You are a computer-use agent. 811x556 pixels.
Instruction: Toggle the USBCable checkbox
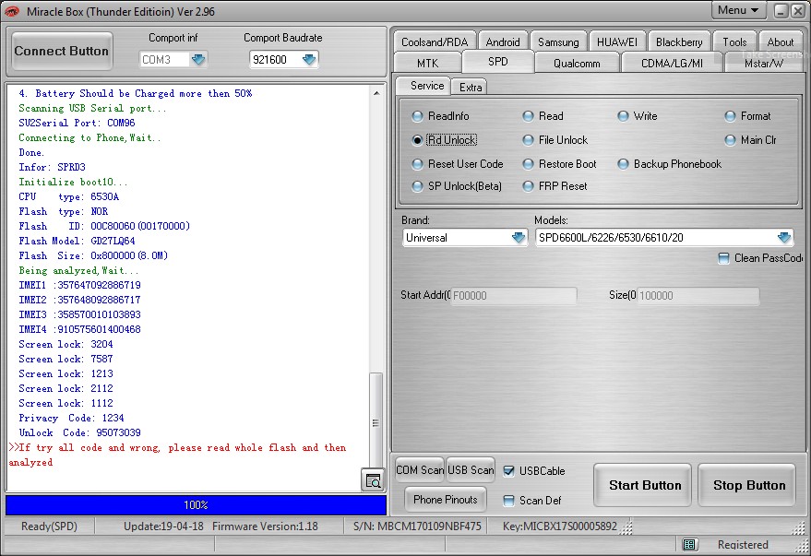pos(509,471)
